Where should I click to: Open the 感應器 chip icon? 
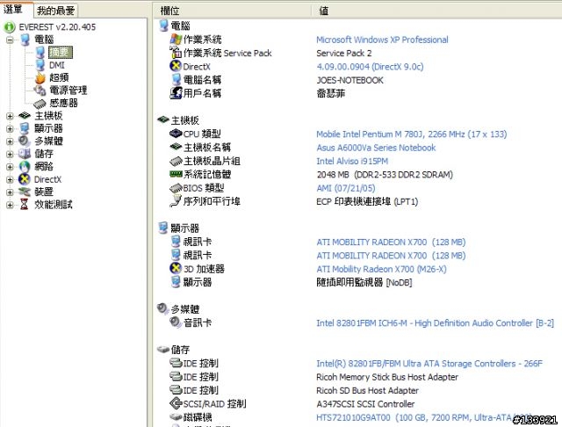coord(40,104)
